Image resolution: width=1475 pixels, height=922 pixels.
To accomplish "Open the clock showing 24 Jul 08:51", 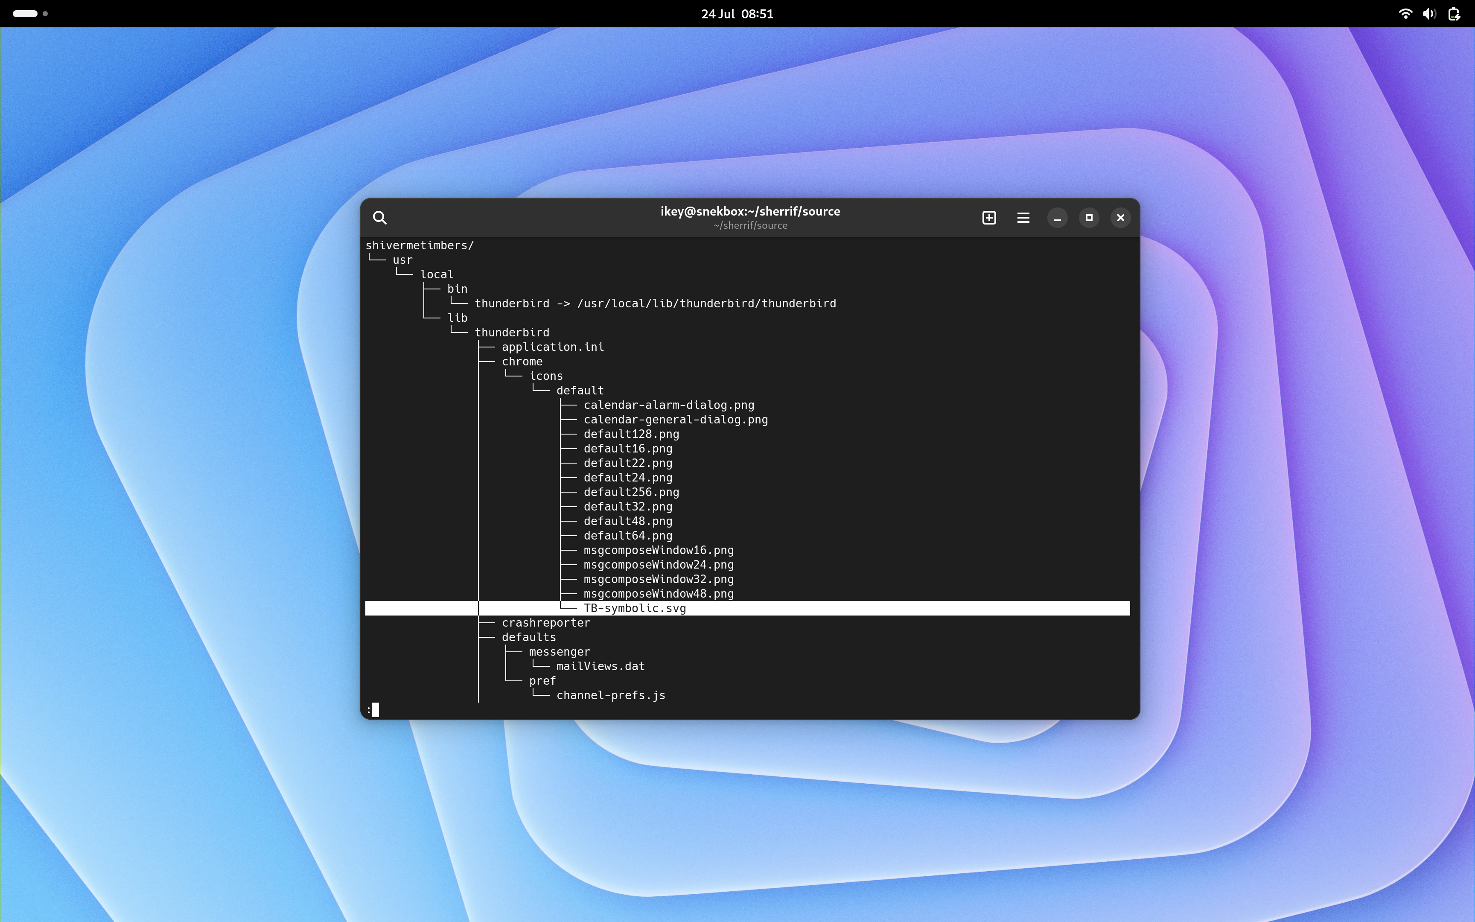I will [x=737, y=13].
